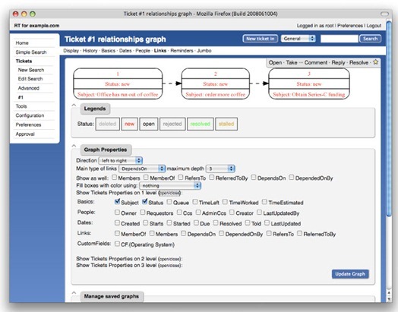Viewport: 398px width, 312px height.
Task: Switch to the History tab
Action: click(90, 50)
